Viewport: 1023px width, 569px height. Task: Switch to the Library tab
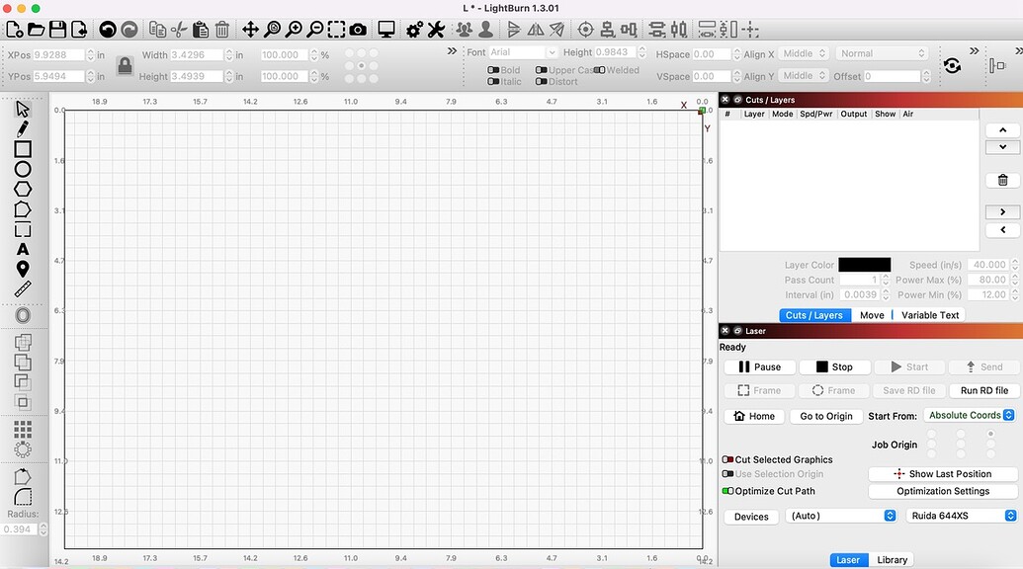(x=892, y=559)
